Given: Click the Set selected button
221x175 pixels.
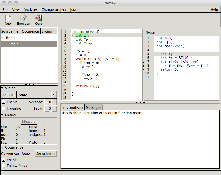Looking at the screenshot, I should pos(46,154).
